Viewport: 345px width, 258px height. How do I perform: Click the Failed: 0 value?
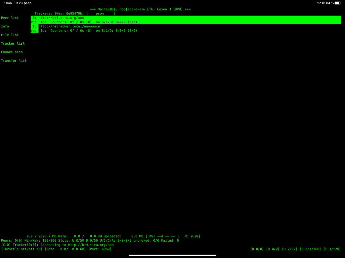(170, 241)
